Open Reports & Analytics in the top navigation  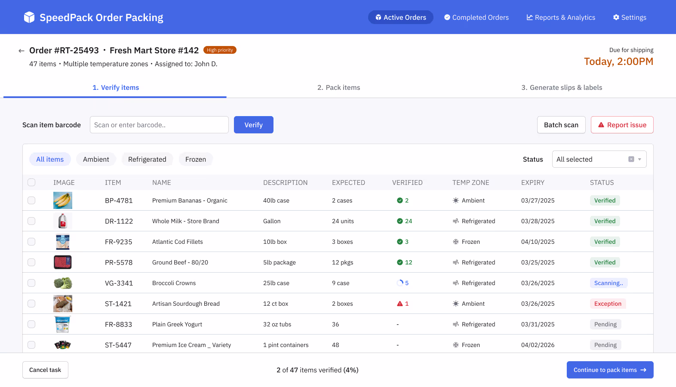(561, 17)
